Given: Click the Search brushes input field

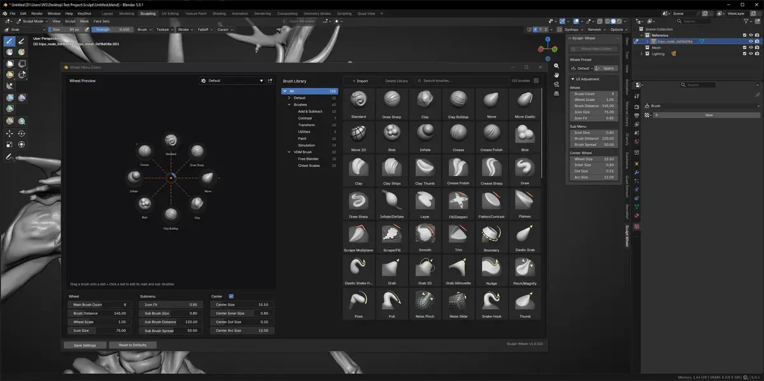Looking at the screenshot, I should pyautogui.click(x=462, y=81).
